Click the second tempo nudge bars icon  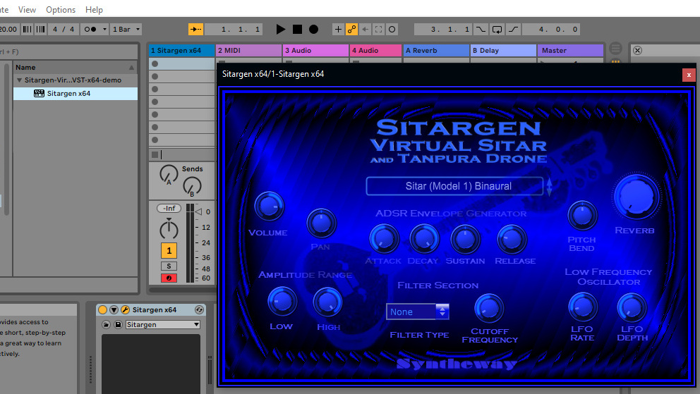click(41, 30)
